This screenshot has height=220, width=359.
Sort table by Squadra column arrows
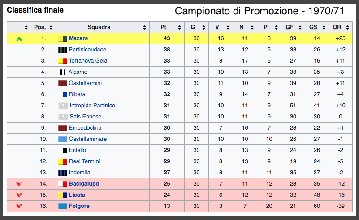[x=145, y=28]
